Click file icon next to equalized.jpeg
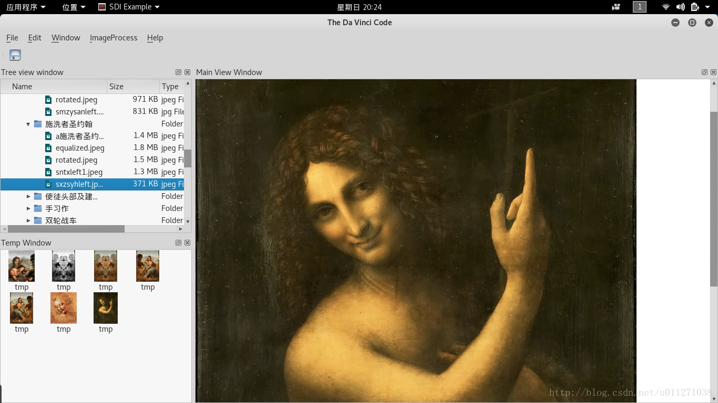 [48, 148]
